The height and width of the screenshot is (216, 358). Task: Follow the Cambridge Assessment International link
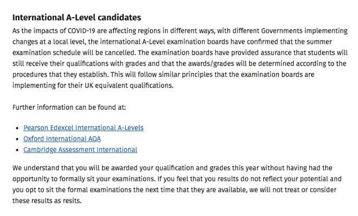tap(80, 149)
